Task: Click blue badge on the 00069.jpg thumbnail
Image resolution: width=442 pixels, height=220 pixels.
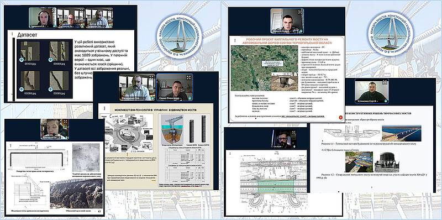Action: [x=50, y=60]
